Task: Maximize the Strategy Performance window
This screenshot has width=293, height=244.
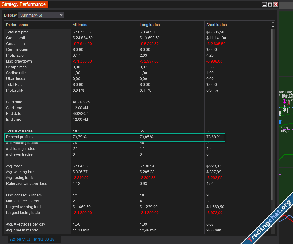Action: pos(270,4)
